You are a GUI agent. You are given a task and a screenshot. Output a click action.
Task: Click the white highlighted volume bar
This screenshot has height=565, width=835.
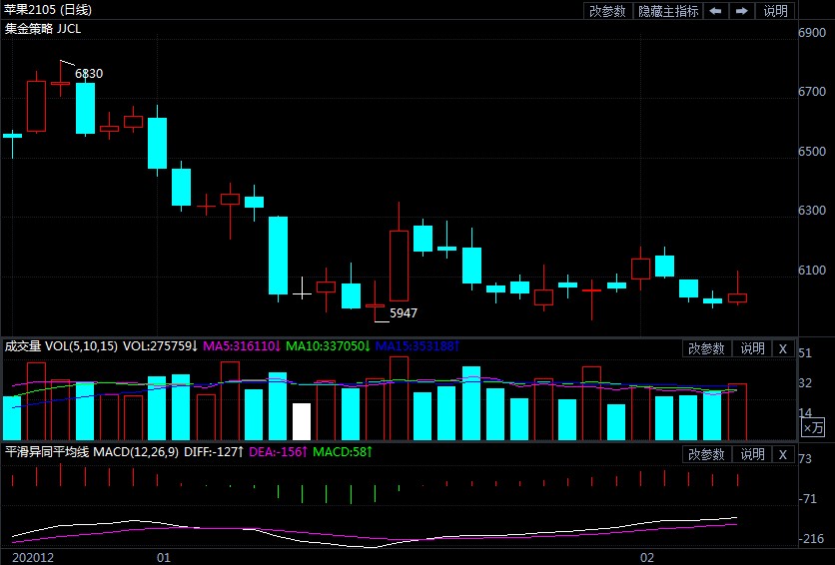pyautogui.click(x=302, y=421)
